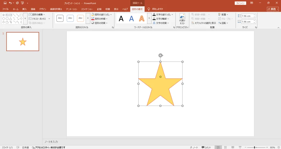Open the Design (デザイン) tab
Image resolution: width=281 pixels, height=149 pixels.
[43, 9]
